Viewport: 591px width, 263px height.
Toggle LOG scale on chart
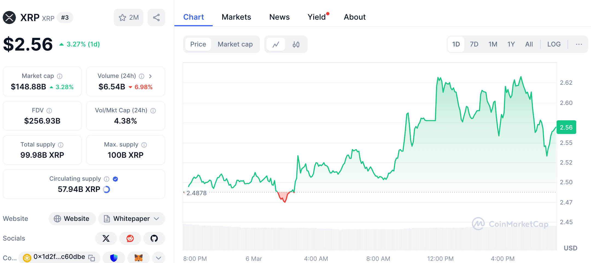pyautogui.click(x=554, y=44)
